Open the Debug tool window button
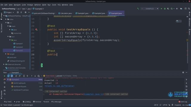The image size is (191, 107). point(27,102)
